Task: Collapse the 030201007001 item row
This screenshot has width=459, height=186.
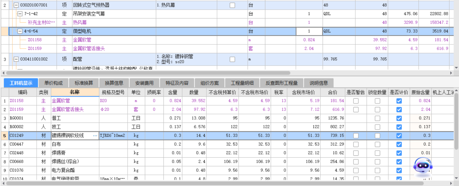Action: (16, 5)
